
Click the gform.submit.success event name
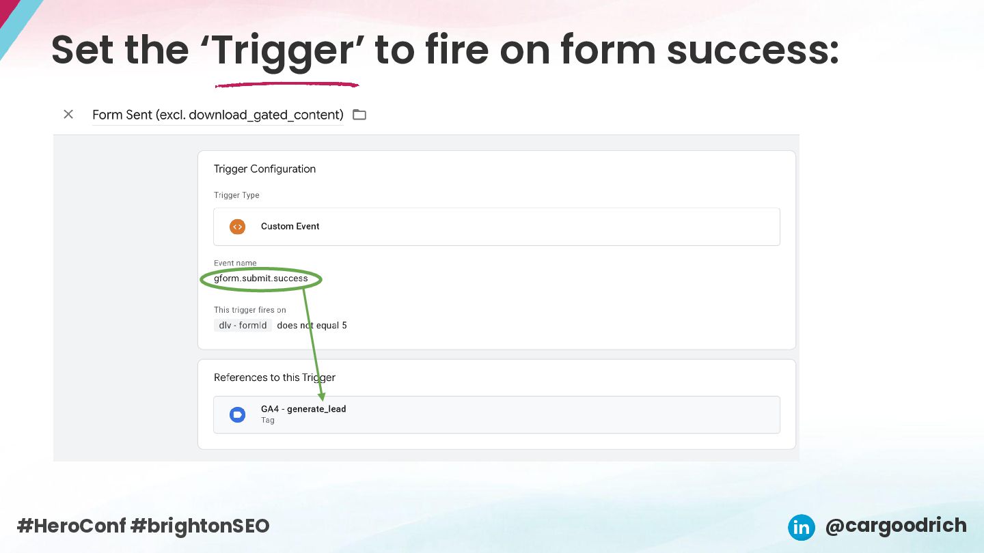[x=261, y=279]
